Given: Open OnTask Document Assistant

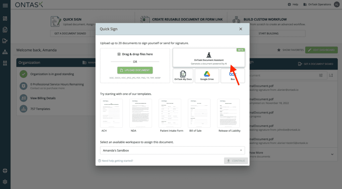Looking at the screenshot, I should tap(209, 58).
